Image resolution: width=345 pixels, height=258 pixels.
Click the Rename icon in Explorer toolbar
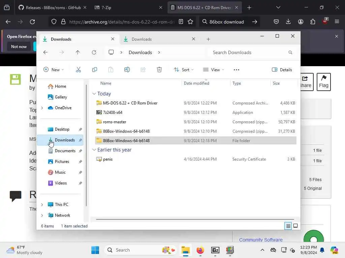(127, 70)
